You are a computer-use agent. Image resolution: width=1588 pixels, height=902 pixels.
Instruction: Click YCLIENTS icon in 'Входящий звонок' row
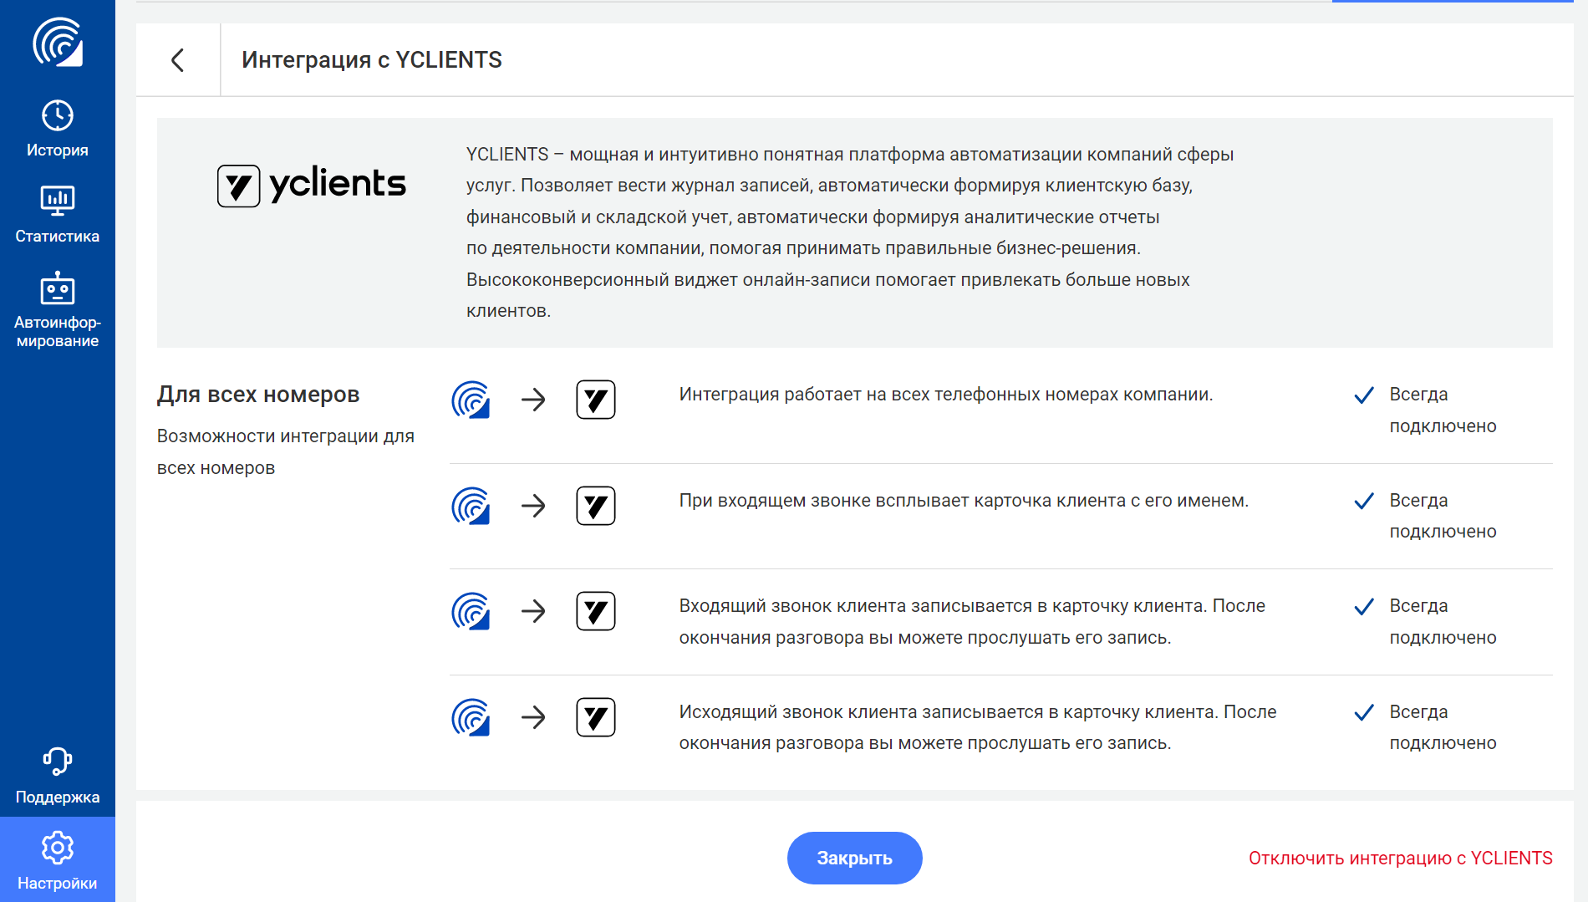(x=596, y=611)
